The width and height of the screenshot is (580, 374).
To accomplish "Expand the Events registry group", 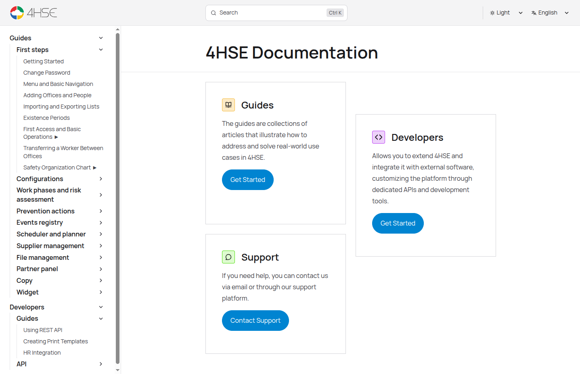I will [x=60, y=222].
